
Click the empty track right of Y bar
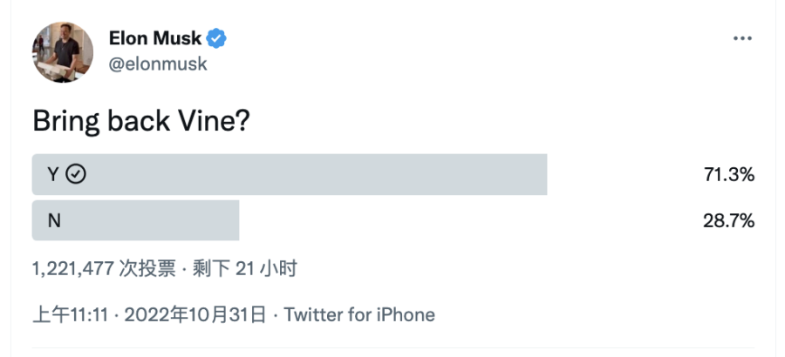click(619, 175)
